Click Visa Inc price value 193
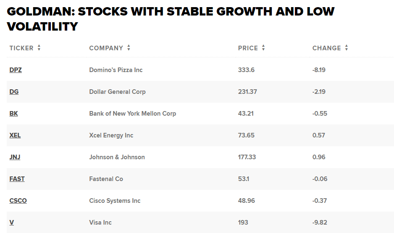 [243, 223]
